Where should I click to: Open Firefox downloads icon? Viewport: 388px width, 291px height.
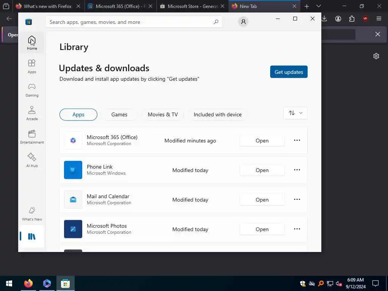pos(324,19)
